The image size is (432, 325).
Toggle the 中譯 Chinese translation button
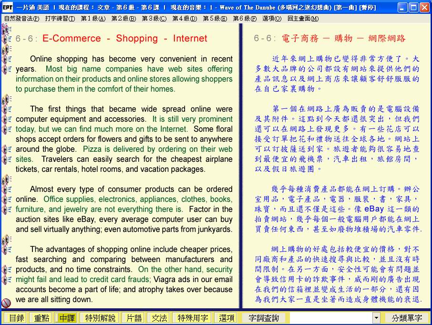point(66,318)
